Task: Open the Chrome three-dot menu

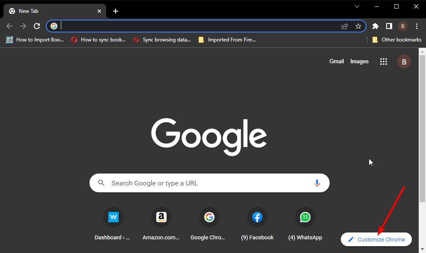Action: pyautogui.click(x=417, y=26)
